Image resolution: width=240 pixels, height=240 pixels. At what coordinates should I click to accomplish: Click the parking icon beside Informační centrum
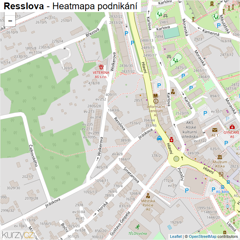click(x=159, y=86)
